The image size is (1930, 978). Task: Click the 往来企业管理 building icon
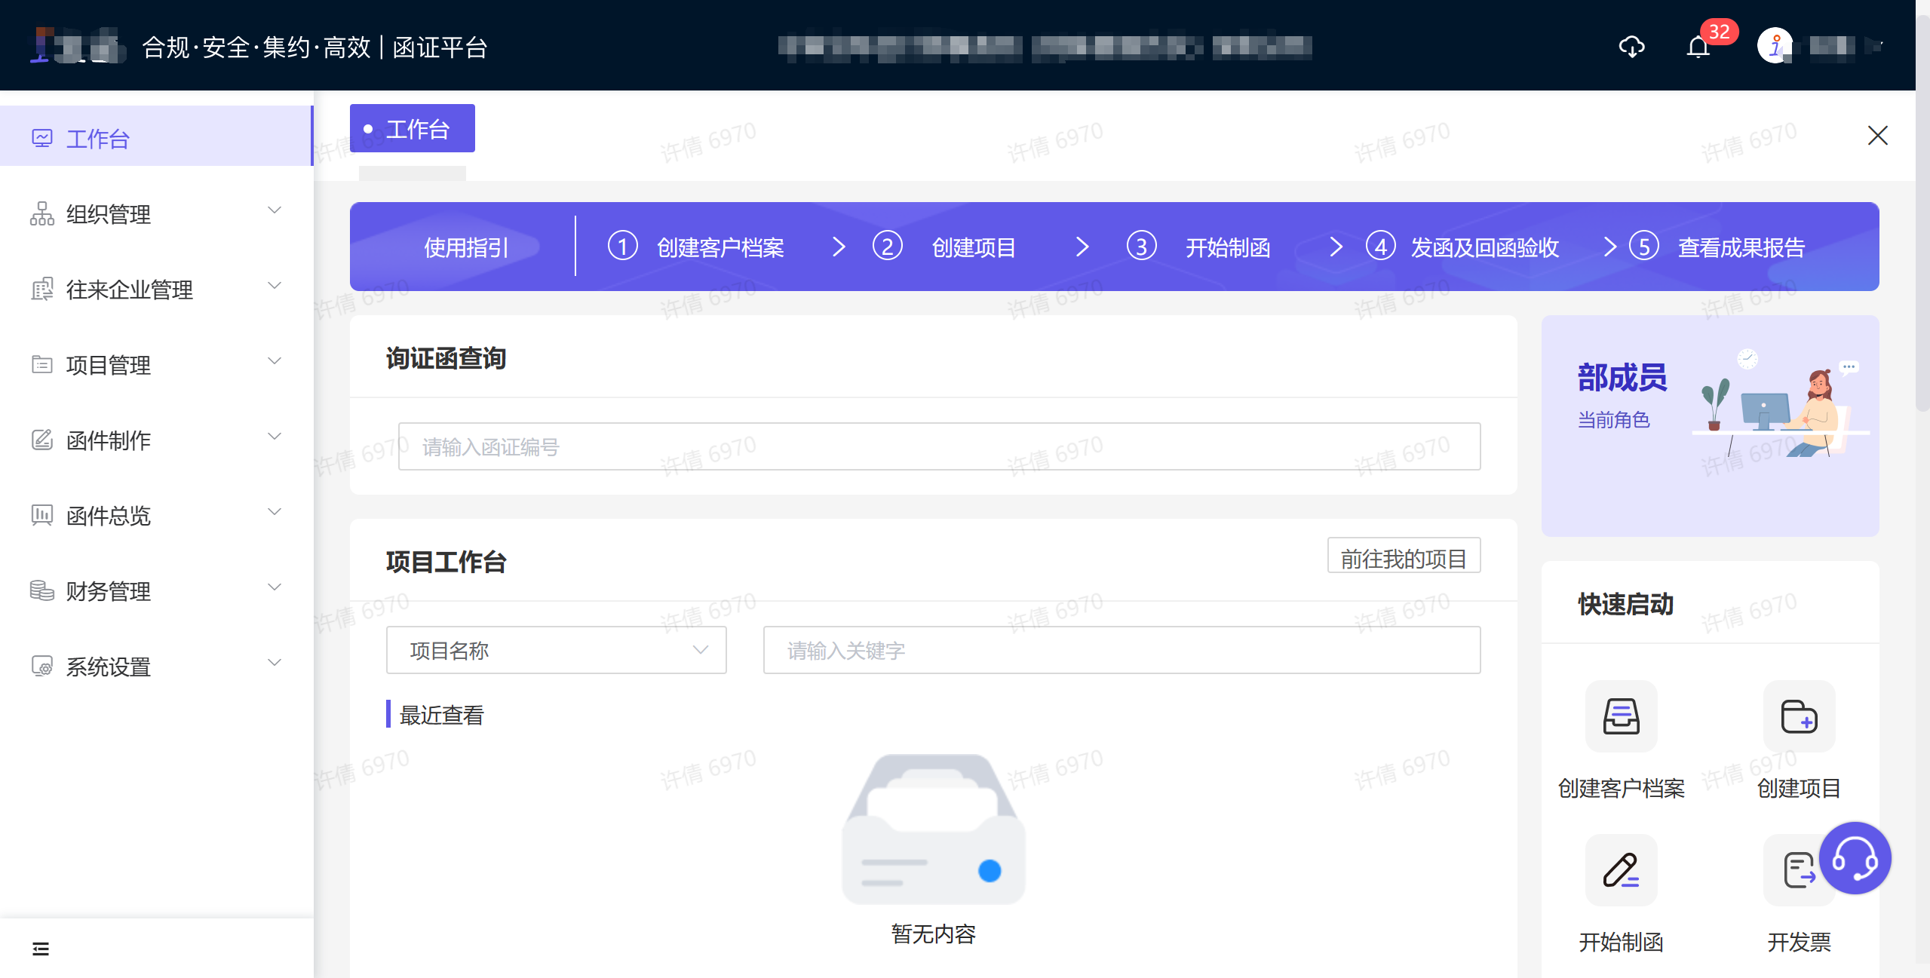click(x=42, y=289)
